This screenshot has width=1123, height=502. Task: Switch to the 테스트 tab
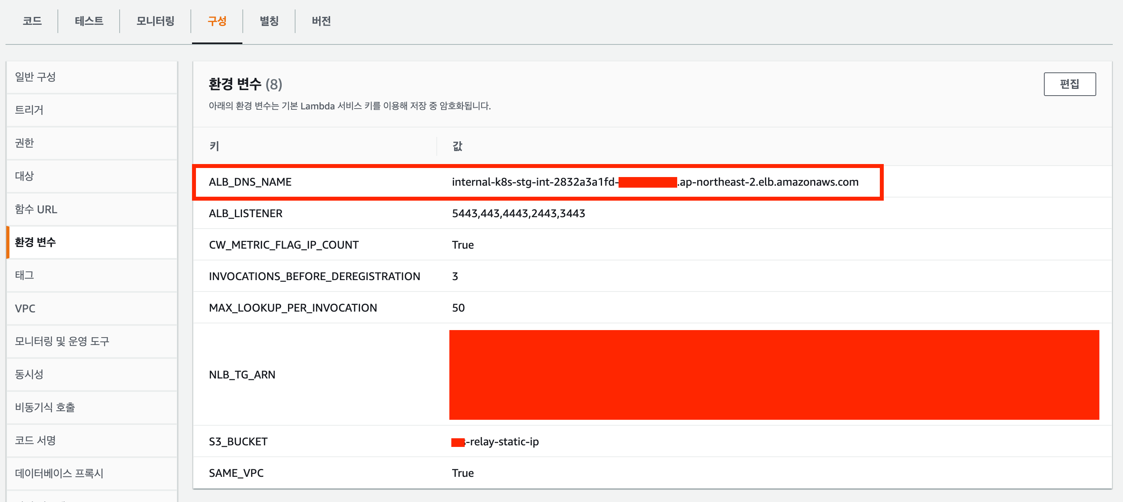tap(89, 21)
